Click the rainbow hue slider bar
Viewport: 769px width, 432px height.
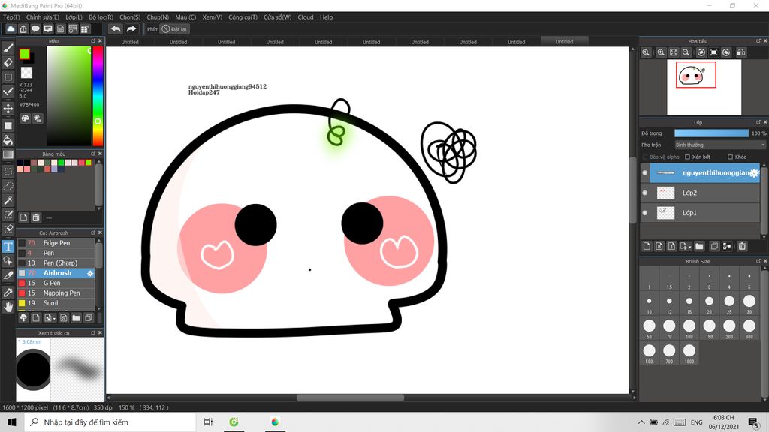point(98,97)
